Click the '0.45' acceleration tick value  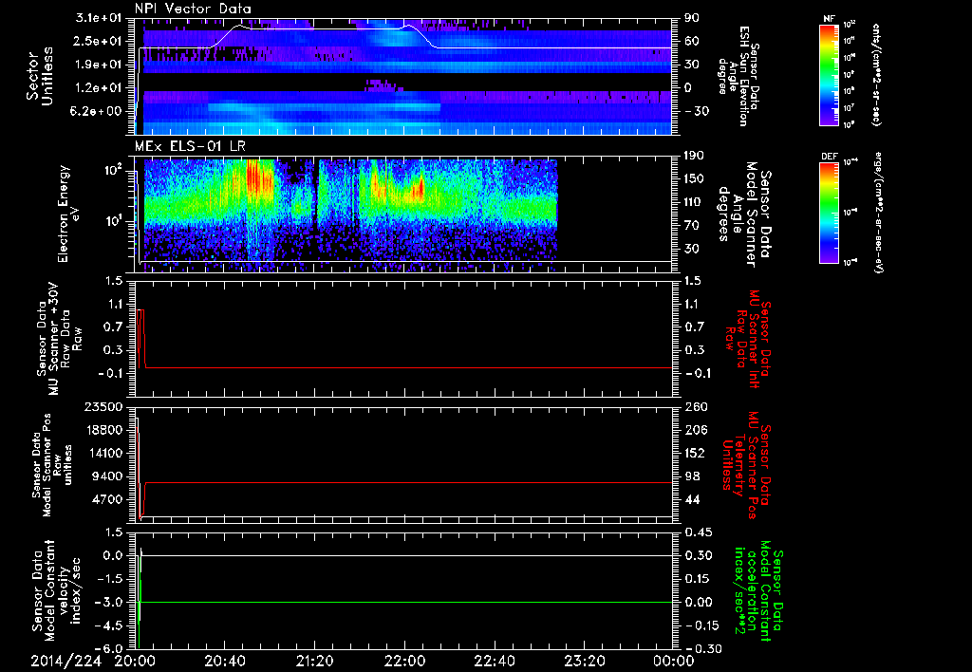698,532
